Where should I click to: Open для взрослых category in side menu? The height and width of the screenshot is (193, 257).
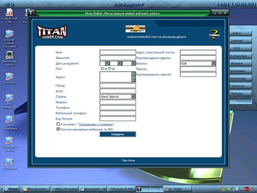pos(241,56)
